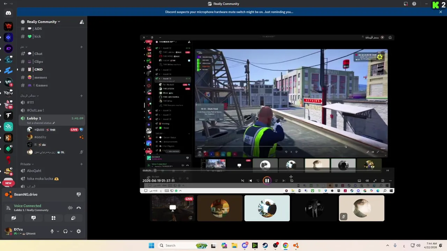Open the Clips text channel

(x=52, y=62)
